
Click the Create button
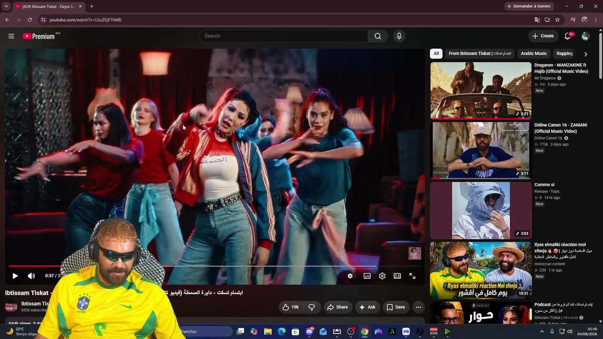(x=543, y=36)
